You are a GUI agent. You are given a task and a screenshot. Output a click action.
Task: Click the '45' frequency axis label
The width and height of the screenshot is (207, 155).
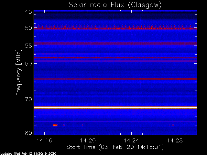pos(28,12)
